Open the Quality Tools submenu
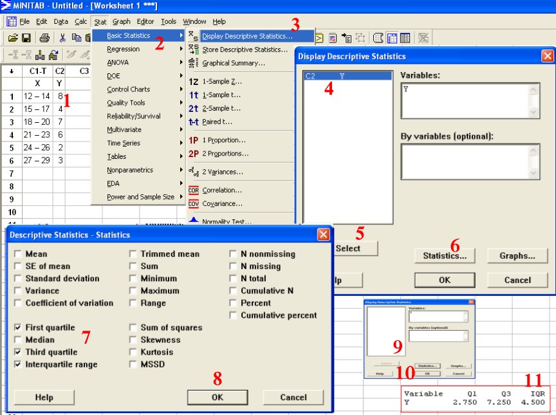Viewport: 556px width, 415px height. click(138, 103)
